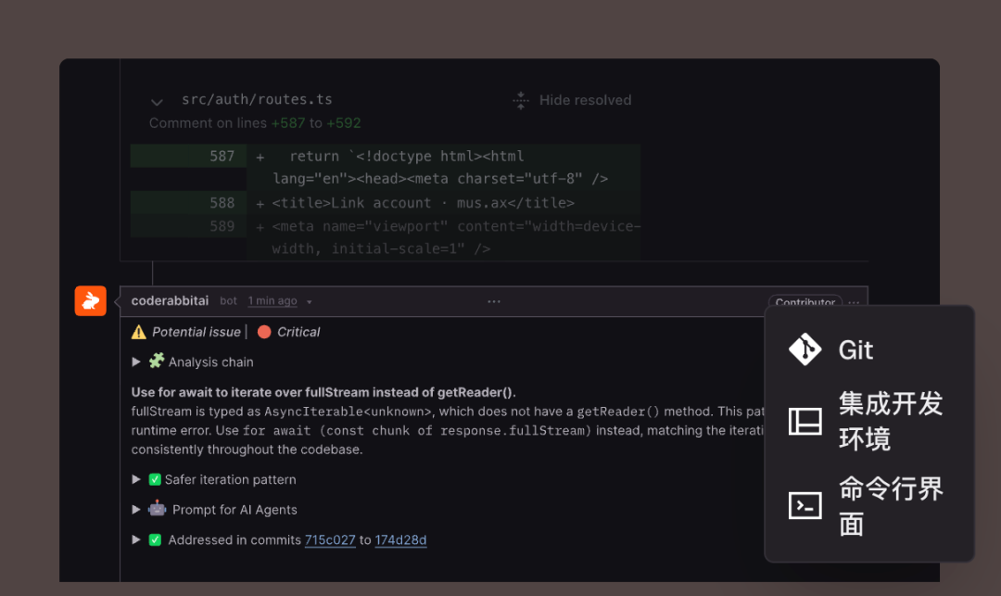Collapse the src/auth/routes.ts file chevron
Image resolution: width=1001 pixels, height=596 pixels.
[157, 101]
